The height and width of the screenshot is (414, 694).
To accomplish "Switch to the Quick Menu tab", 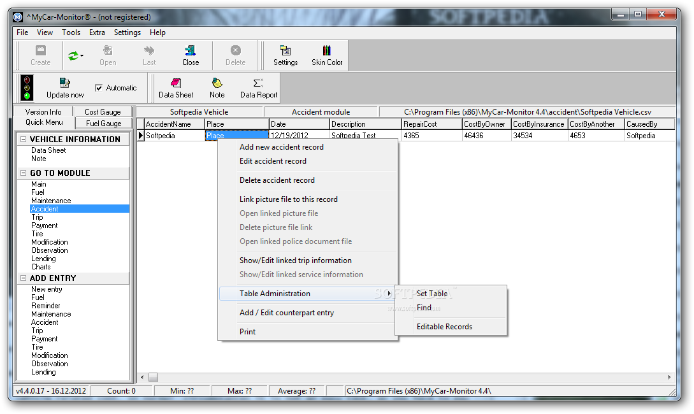I will pyautogui.click(x=44, y=122).
